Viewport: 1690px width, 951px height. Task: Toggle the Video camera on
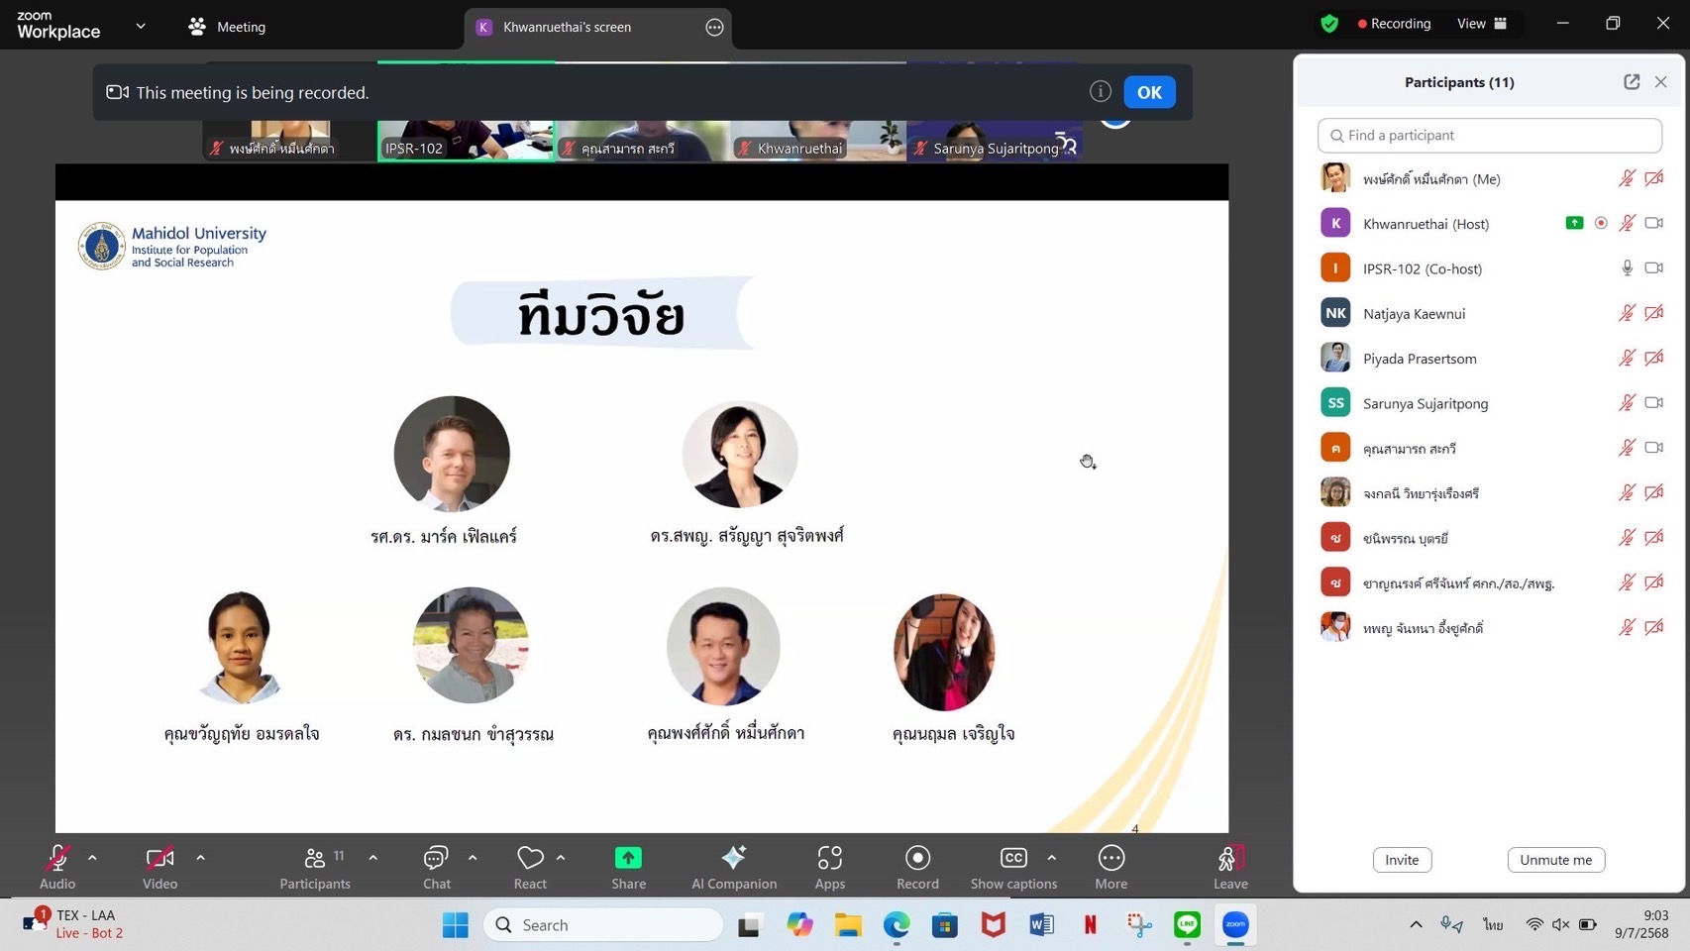tap(159, 858)
